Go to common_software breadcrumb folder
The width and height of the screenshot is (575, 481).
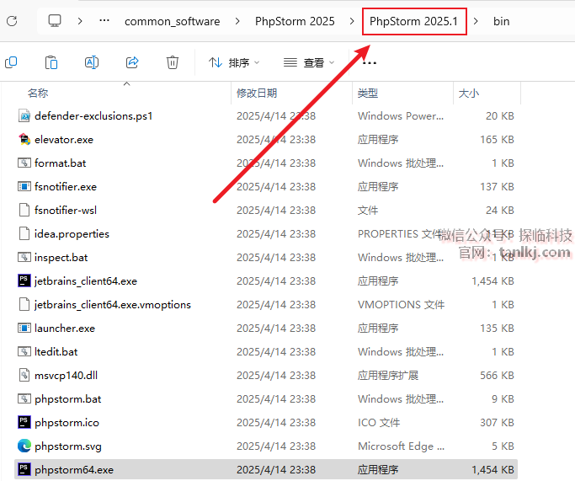click(x=173, y=21)
